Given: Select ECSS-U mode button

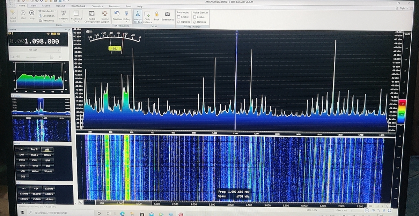Looking at the screenshot, I should tap(47, 155).
